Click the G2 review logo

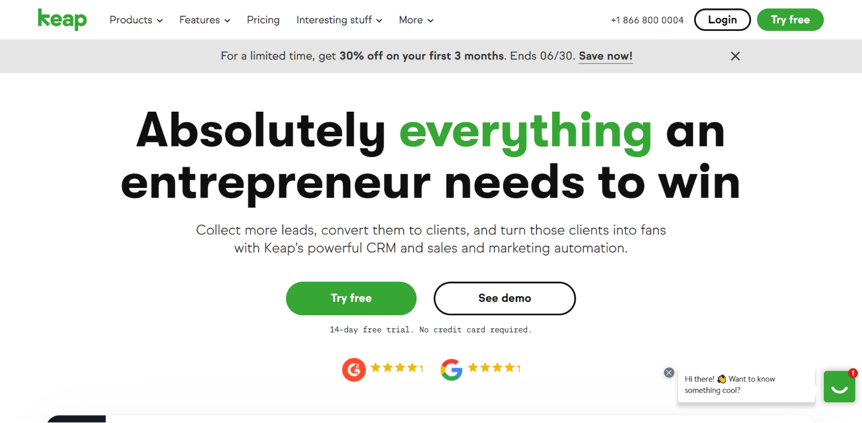click(354, 369)
